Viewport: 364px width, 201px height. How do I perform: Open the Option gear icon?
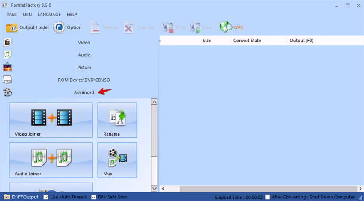[x=59, y=27]
